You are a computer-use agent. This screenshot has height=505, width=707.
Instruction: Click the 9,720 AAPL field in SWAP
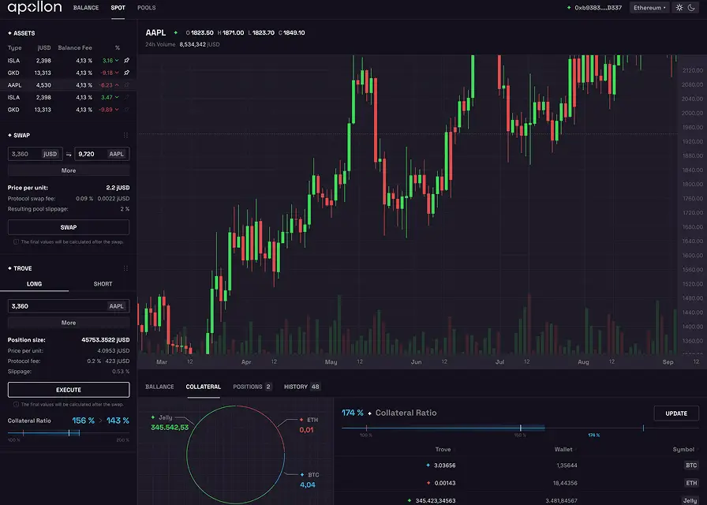pyautogui.click(x=102, y=154)
